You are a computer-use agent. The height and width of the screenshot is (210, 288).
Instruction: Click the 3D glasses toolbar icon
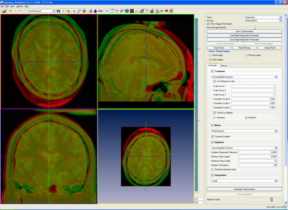(x=100, y=11)
